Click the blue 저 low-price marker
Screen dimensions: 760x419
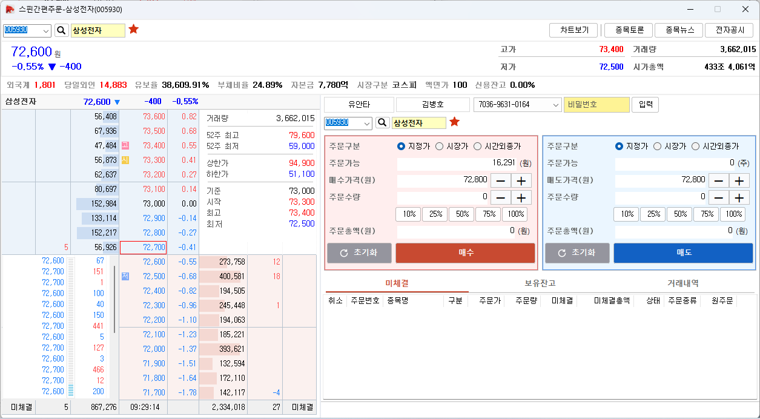click(125, 276)
